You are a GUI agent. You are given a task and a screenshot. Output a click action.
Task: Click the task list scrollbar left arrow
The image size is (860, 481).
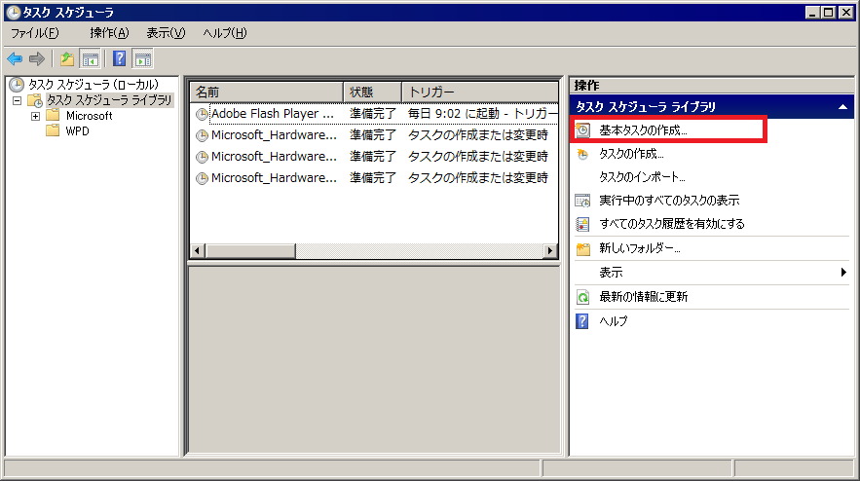pos(198,250)
